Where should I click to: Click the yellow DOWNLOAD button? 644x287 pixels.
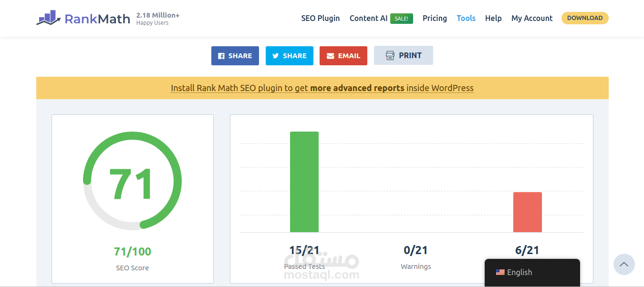[x=584, y=18]
